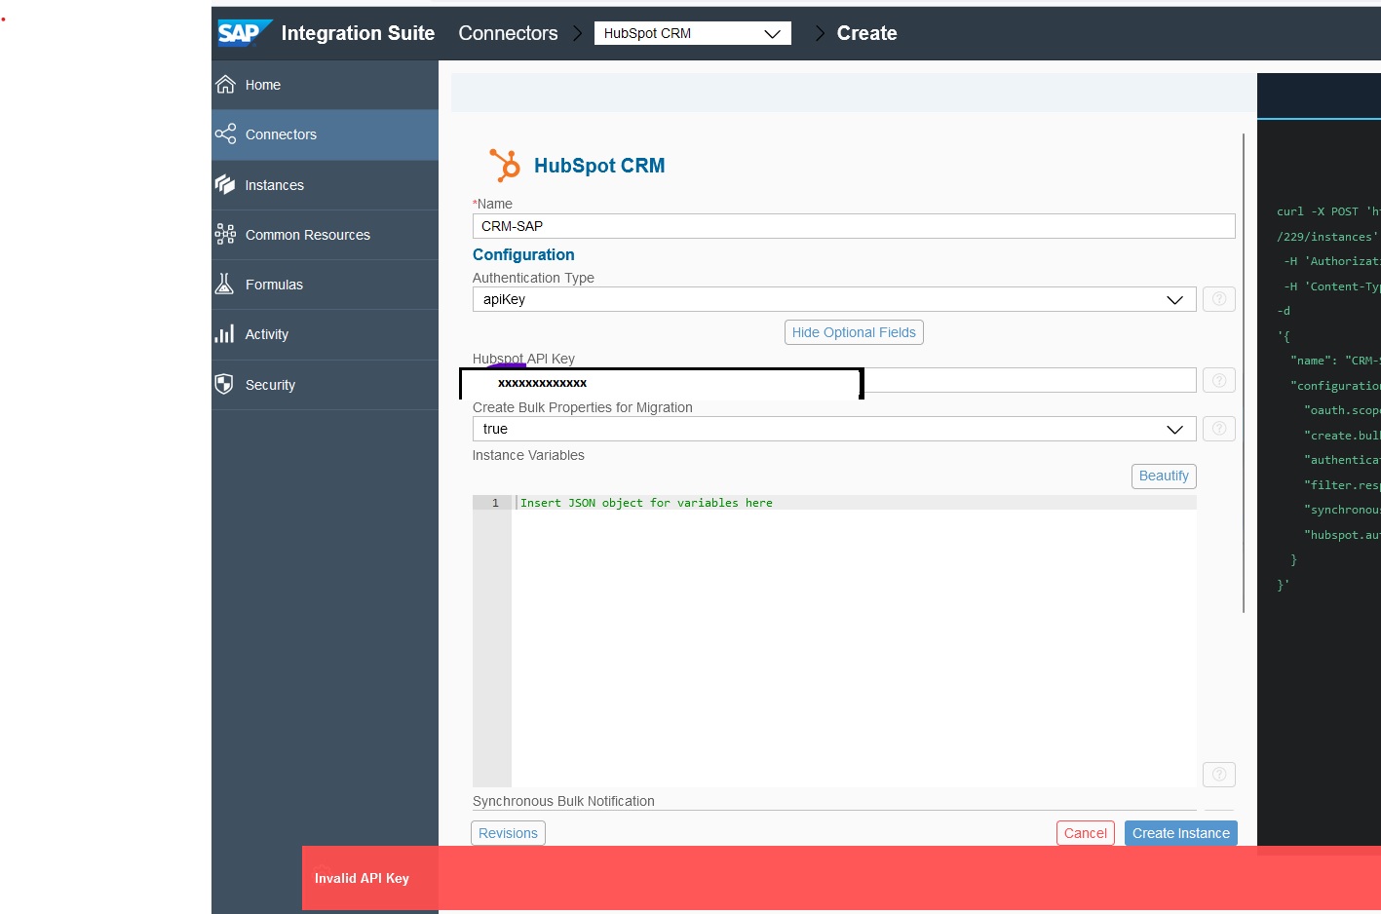Click the SAP Integration Suite logo
Viewport: 1381px width, 914px height.
coord(245,32)
